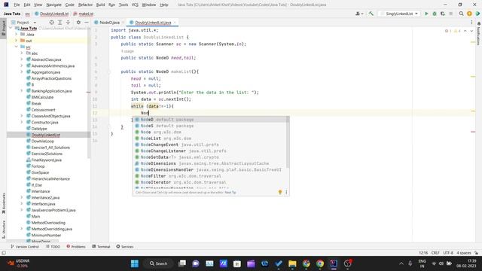Run the SinglyLinkedList configuration
The height and width of the screenshot is (271, 482).
(426, 14)
